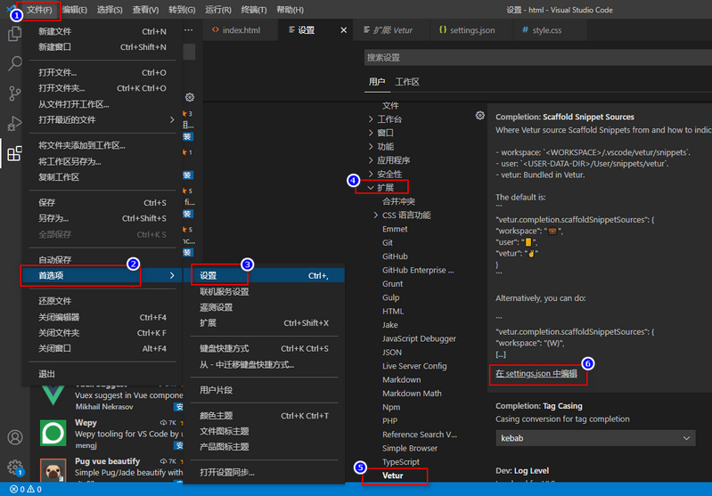
Task: Choose 文件图标主题 in the preferences submenu
Action: 264,431
